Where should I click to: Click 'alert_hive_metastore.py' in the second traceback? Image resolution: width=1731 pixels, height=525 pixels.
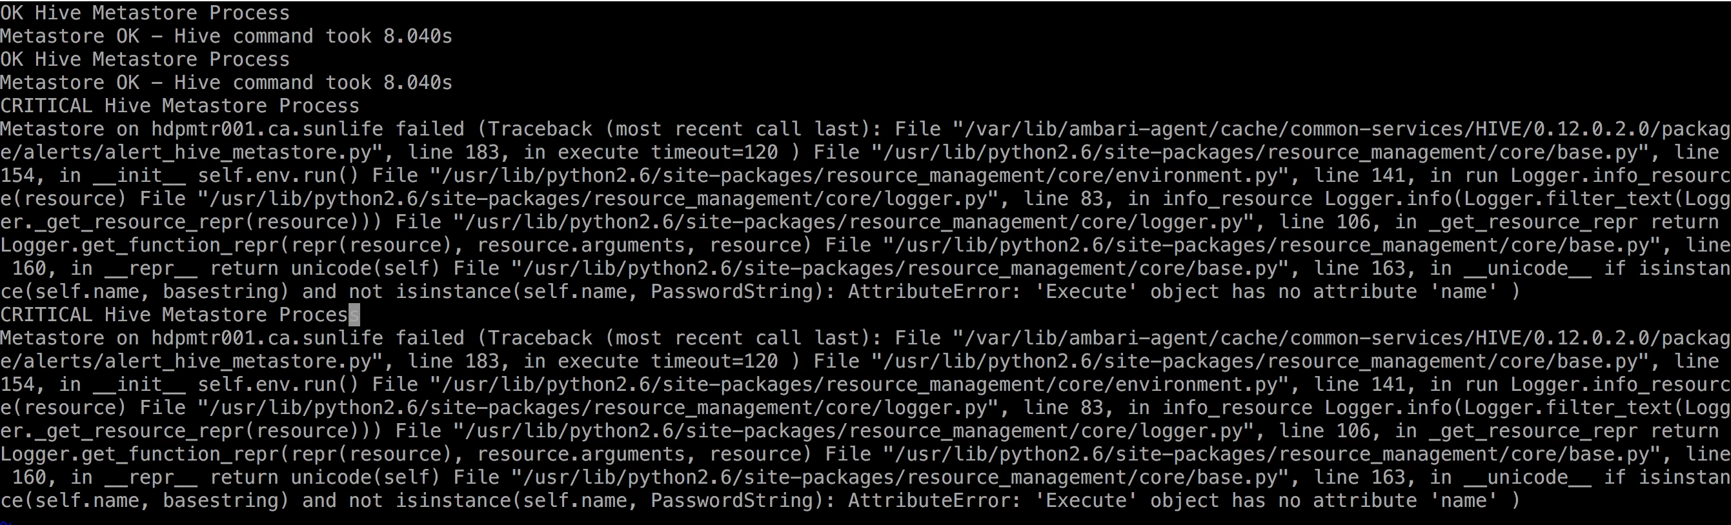pyautogui.click(x=238, y=362)
